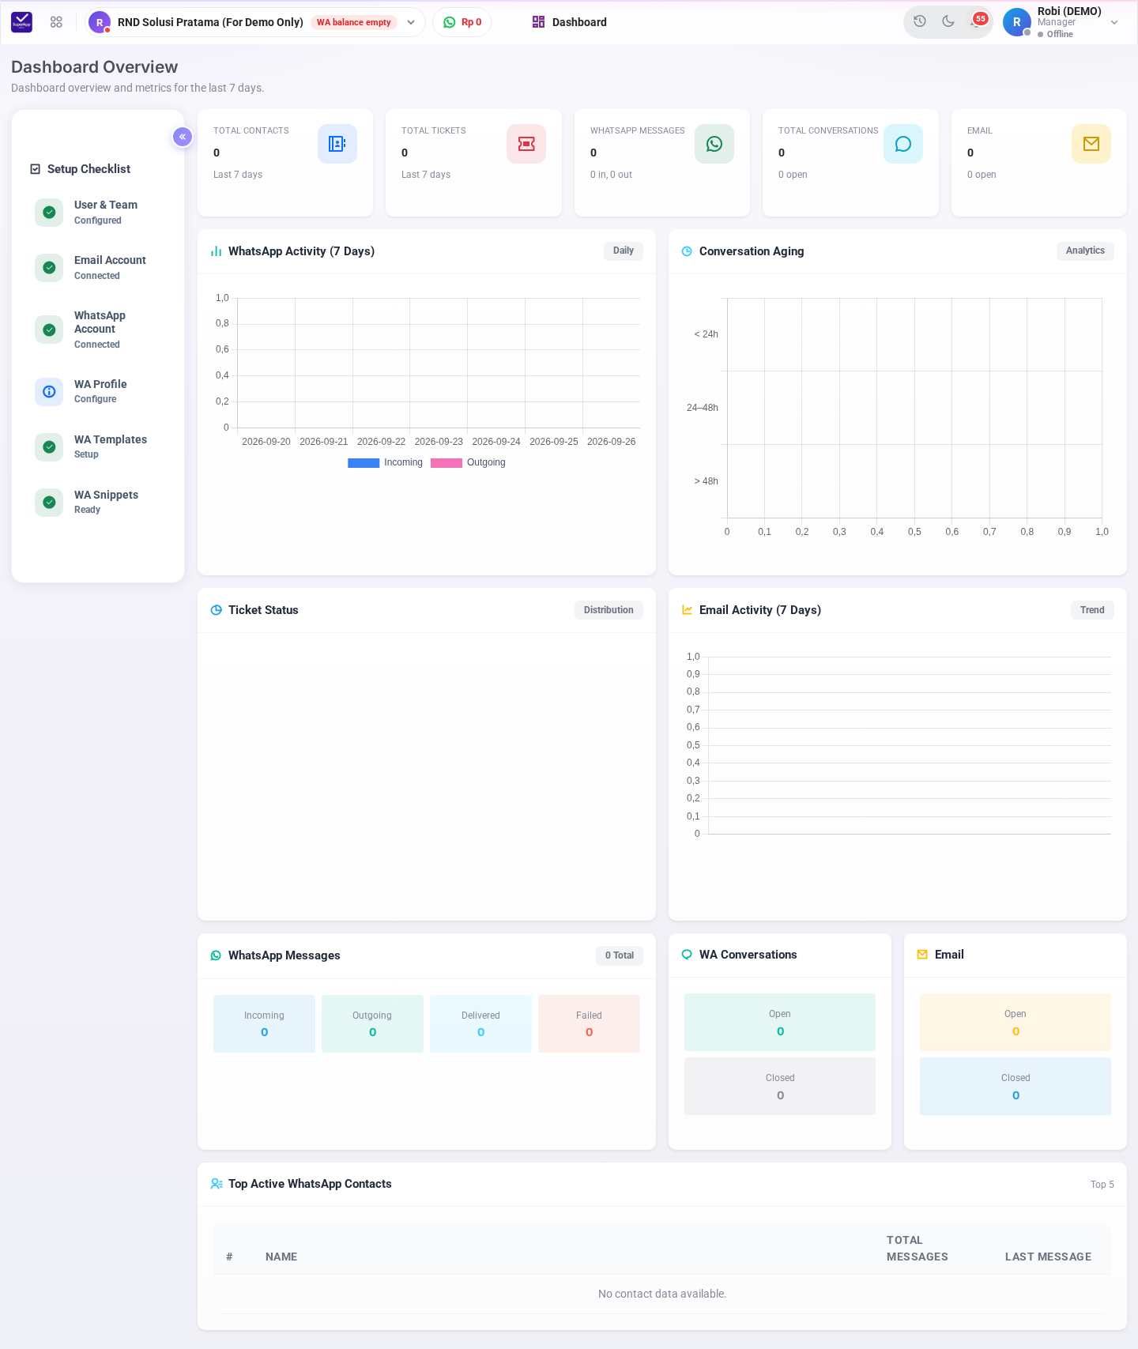
Task: Expand the Robi (DEMO) user menu chevron
Action: (1114, 22)
